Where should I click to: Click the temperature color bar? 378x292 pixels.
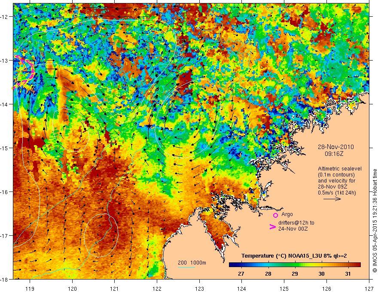click(295, 265)
